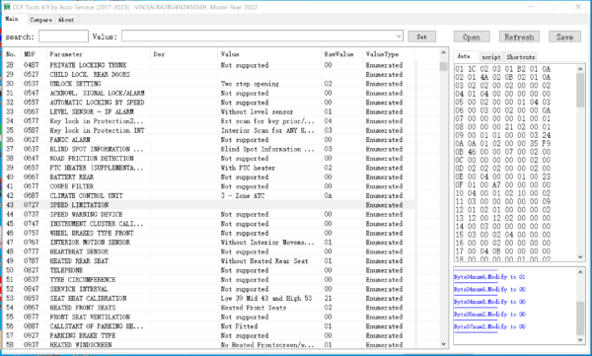Click the parameter table's scroll down arrow

444,344
